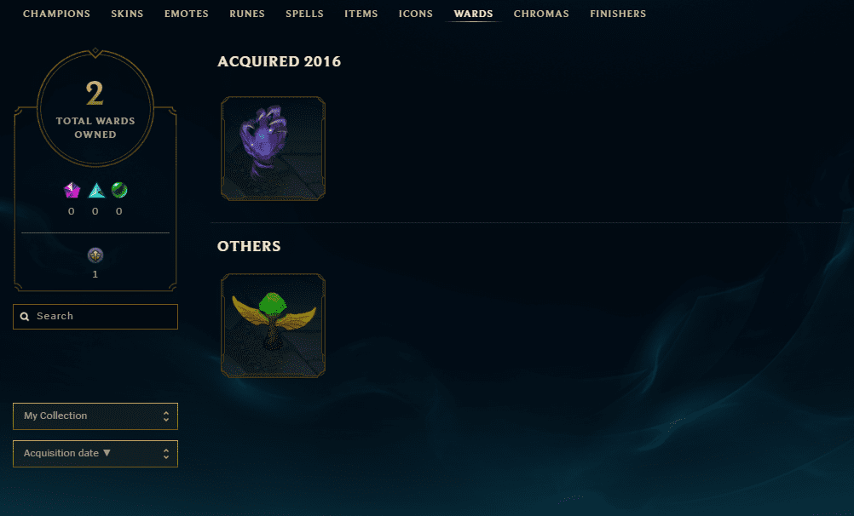The height and width of the screenshot is (516, 854).
Task: Switch to the Icons tab
Action: click(416, 14)
